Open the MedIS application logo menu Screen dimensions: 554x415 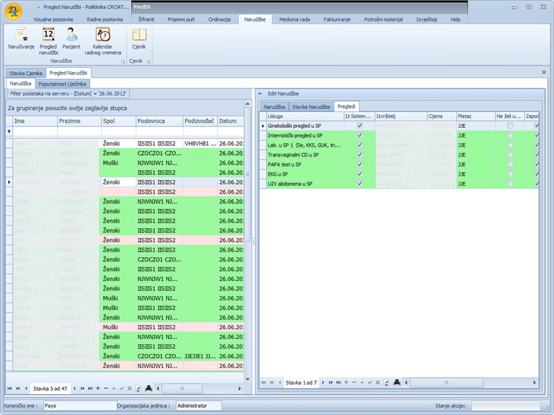click(13, 11)
